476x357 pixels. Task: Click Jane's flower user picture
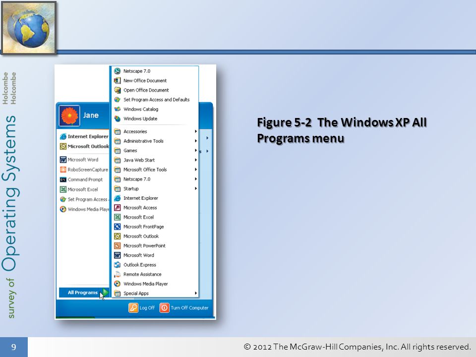(69, 116)
